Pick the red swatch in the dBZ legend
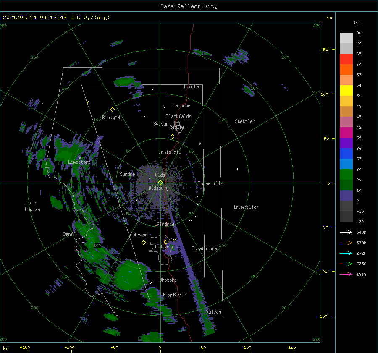Image resolution: width=378 pixels, height=353 pixels. coord(346,59)
